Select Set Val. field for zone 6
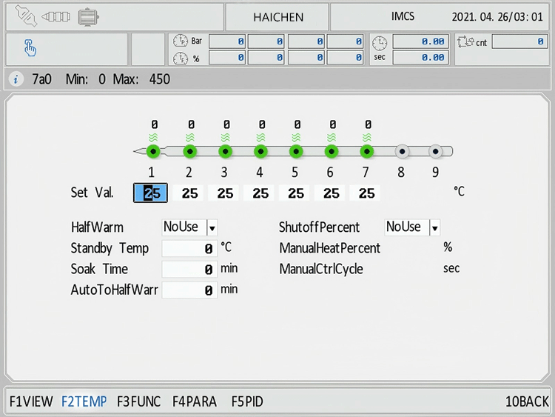 (330, 193)
